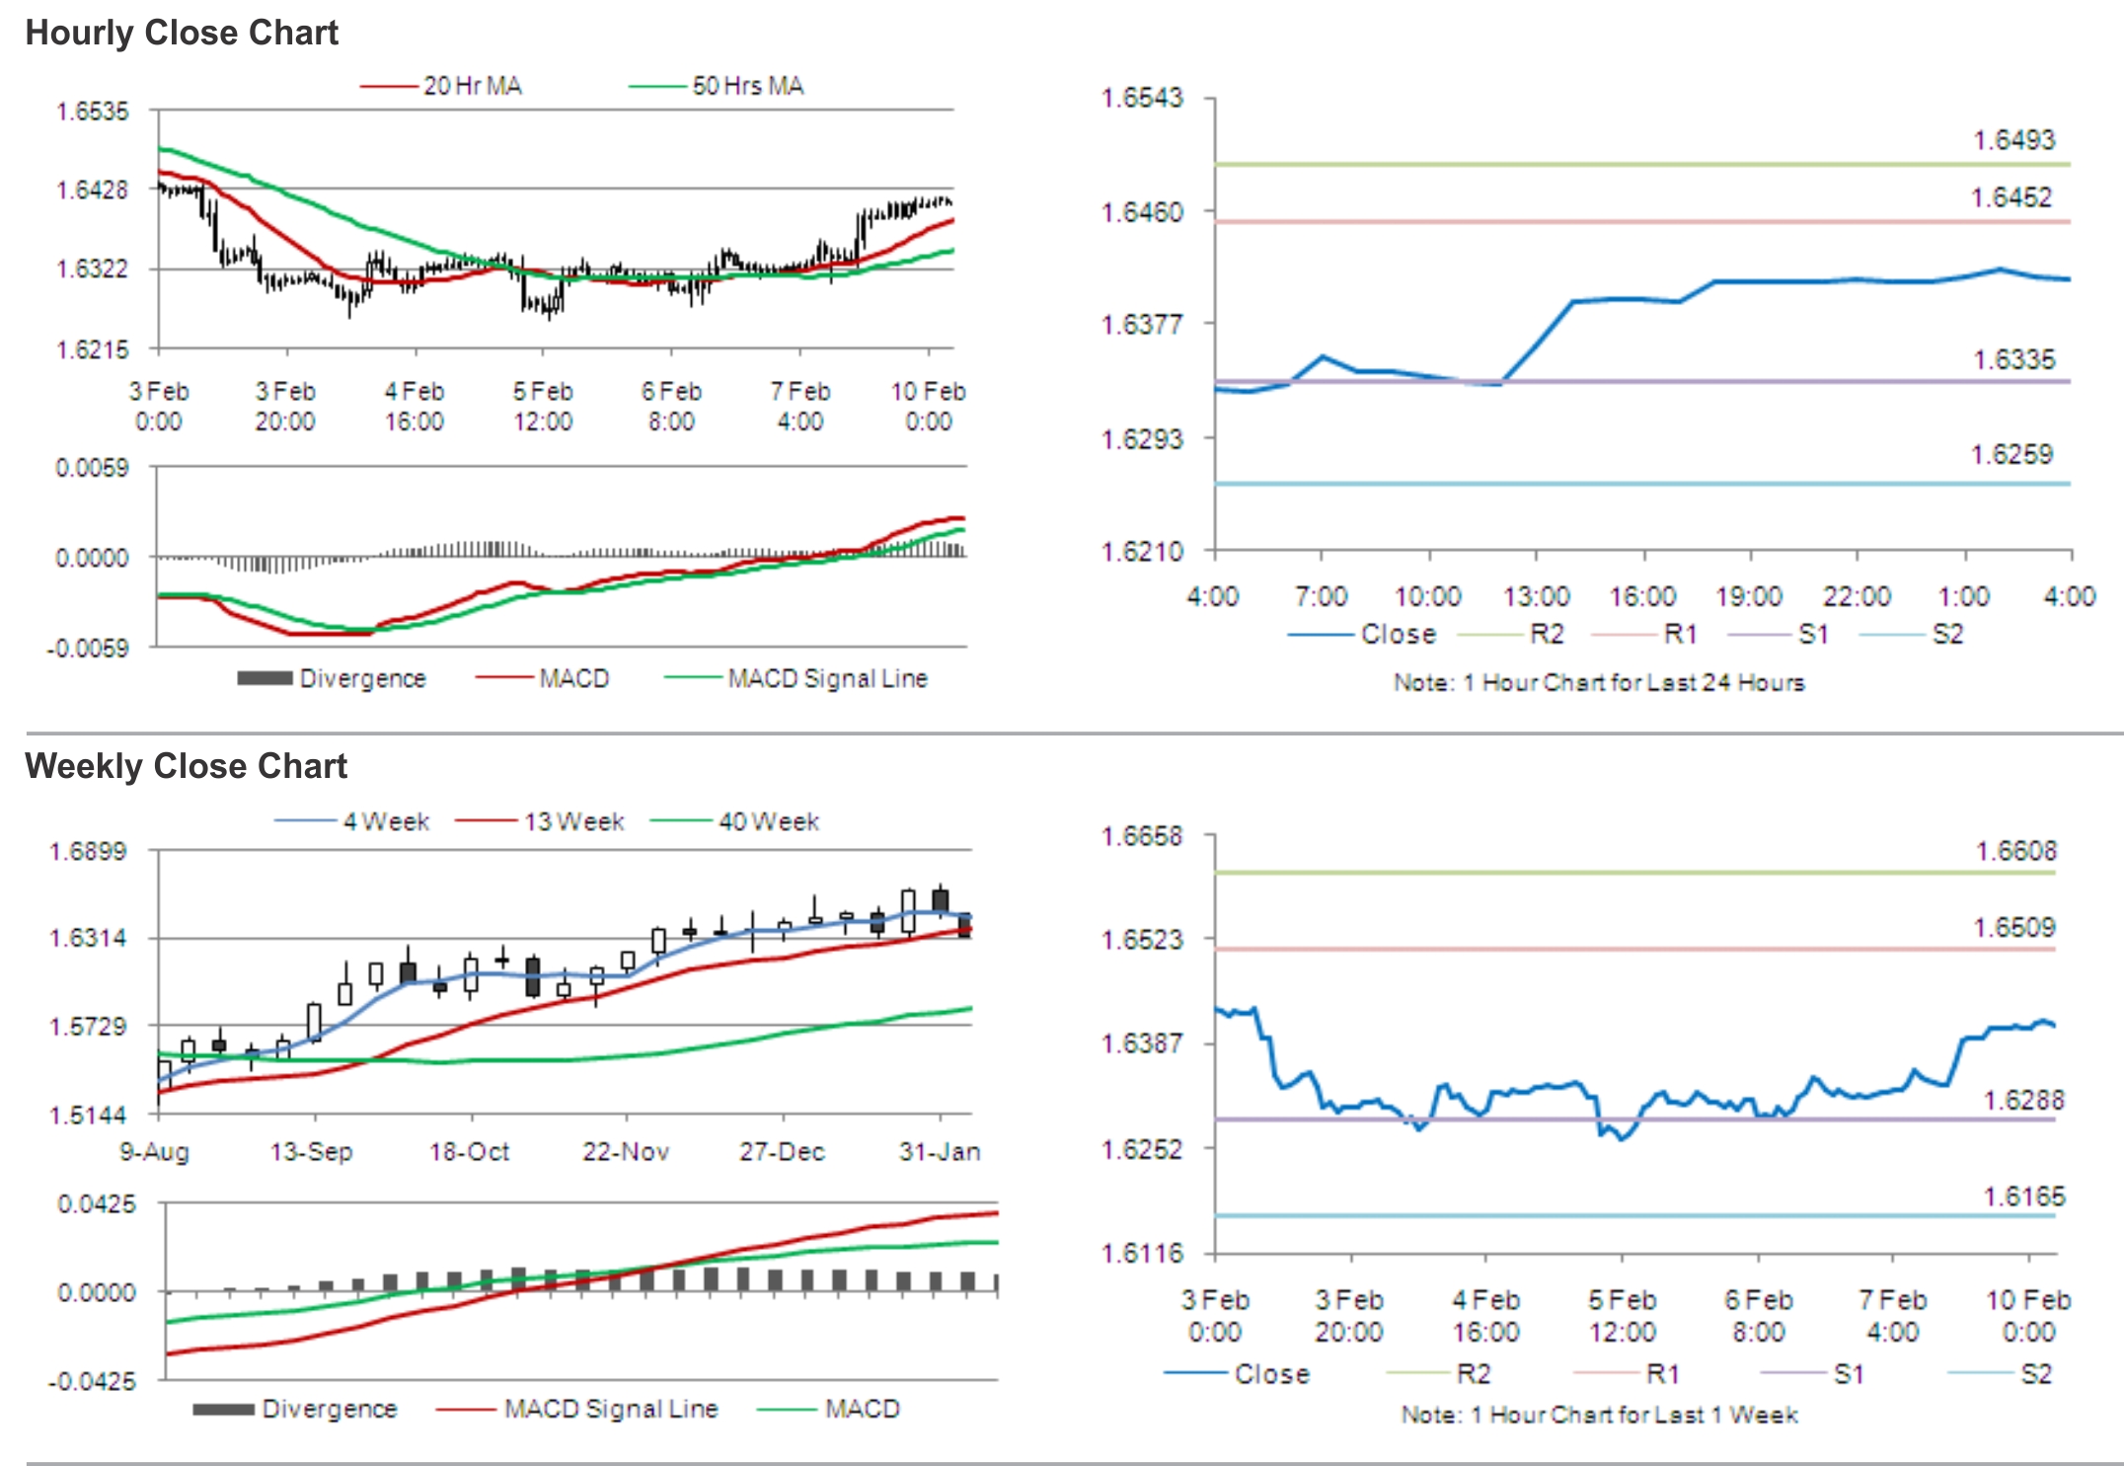The height and width of the screenshot is (1466, 2124).
Task: Click the S1 level value 1.6335
Action: coord(2013,359)
